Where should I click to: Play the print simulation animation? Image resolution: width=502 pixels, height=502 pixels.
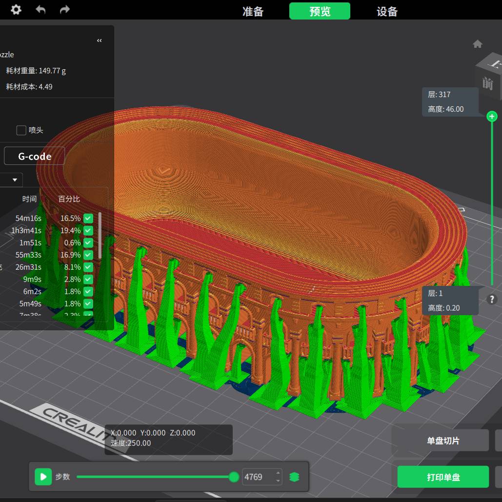tap(43, 477)
